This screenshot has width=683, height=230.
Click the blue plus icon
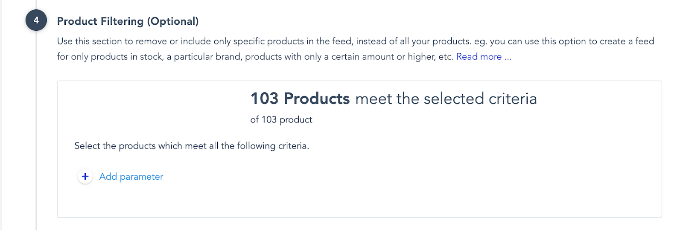click(x=85, y=176)
